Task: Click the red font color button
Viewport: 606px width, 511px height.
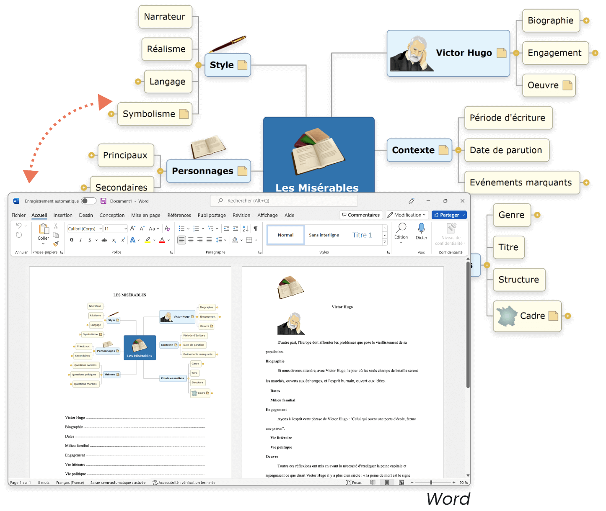Action: coord(162,240)
